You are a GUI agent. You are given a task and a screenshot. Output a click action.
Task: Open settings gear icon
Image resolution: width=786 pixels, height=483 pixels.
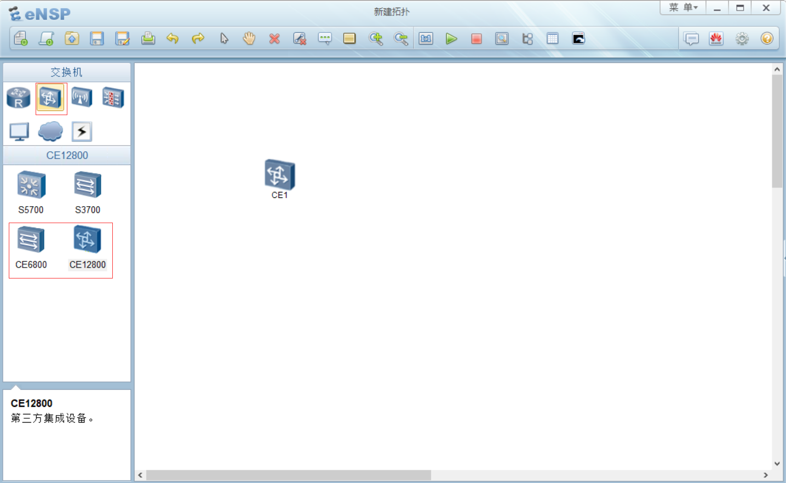(x=742, y=38)
